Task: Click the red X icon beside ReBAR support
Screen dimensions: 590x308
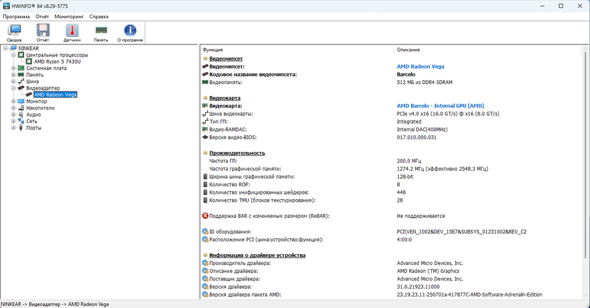Action: pos(205,216)
